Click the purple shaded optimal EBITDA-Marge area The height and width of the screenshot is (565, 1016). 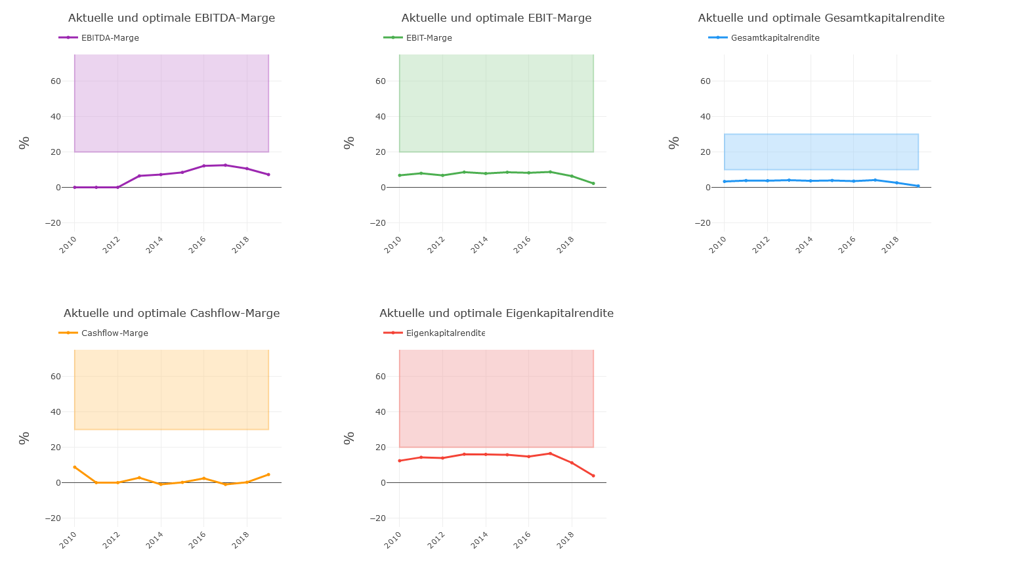[171, 103]
